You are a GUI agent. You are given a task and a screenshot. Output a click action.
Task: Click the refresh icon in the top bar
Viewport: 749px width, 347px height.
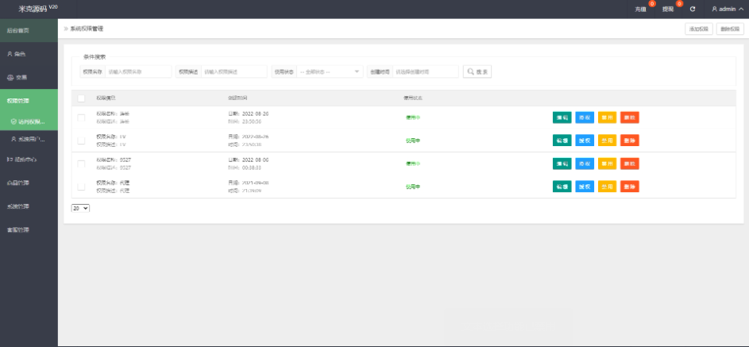point(693,9)
